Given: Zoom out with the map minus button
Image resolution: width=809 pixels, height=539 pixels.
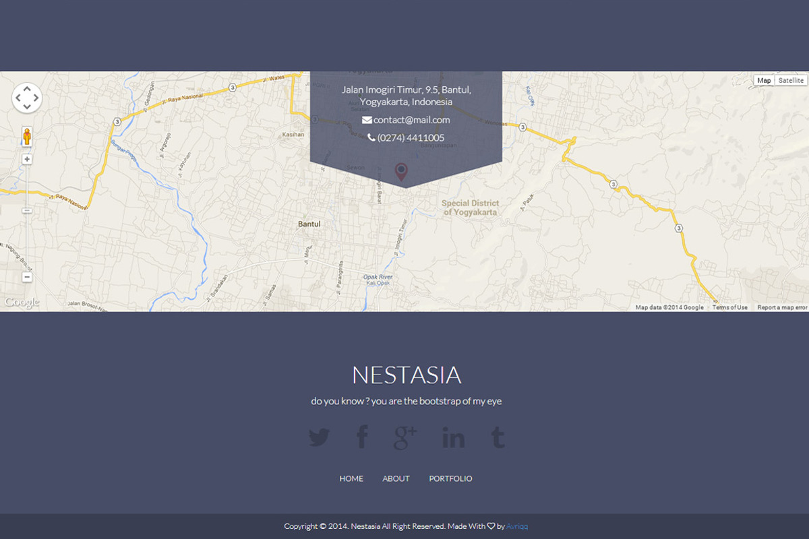Looking at the screenshot, I should click(27, 277).
